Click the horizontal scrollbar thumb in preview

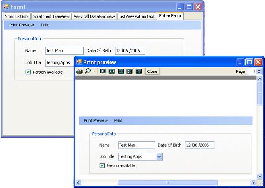click(168, 183)
